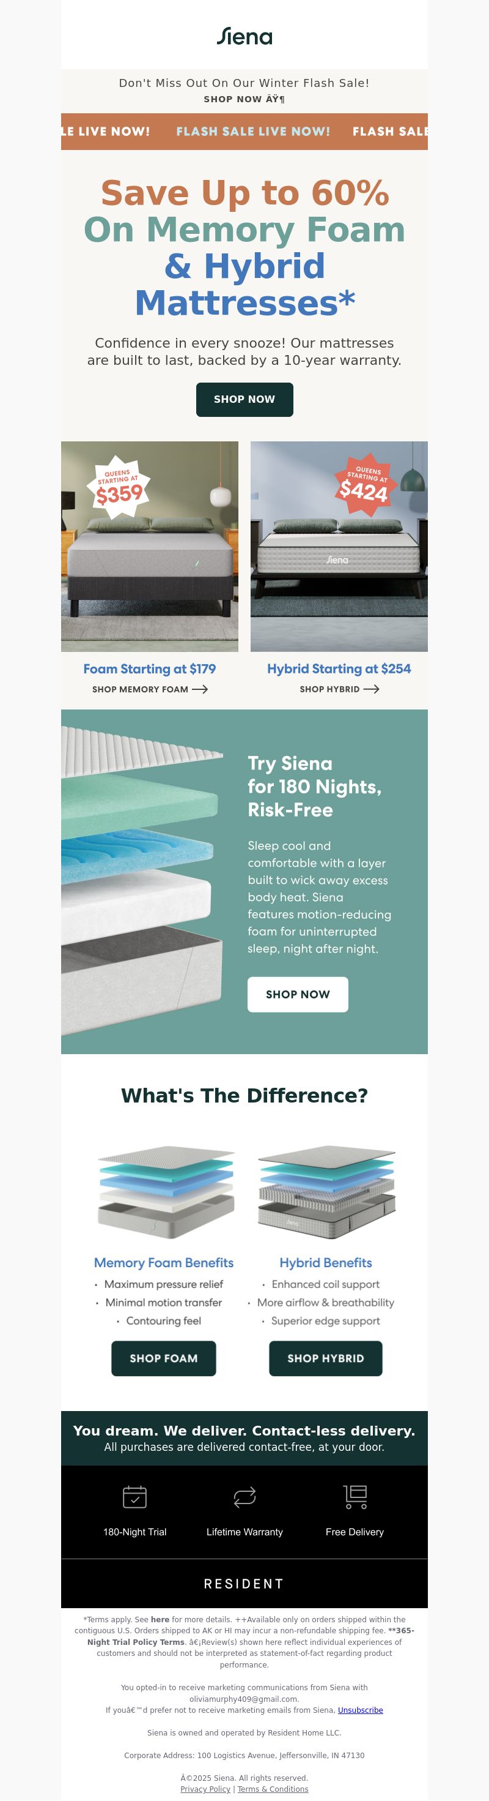Click the Free Delivery cart icon

click(x=355, y=1497)
